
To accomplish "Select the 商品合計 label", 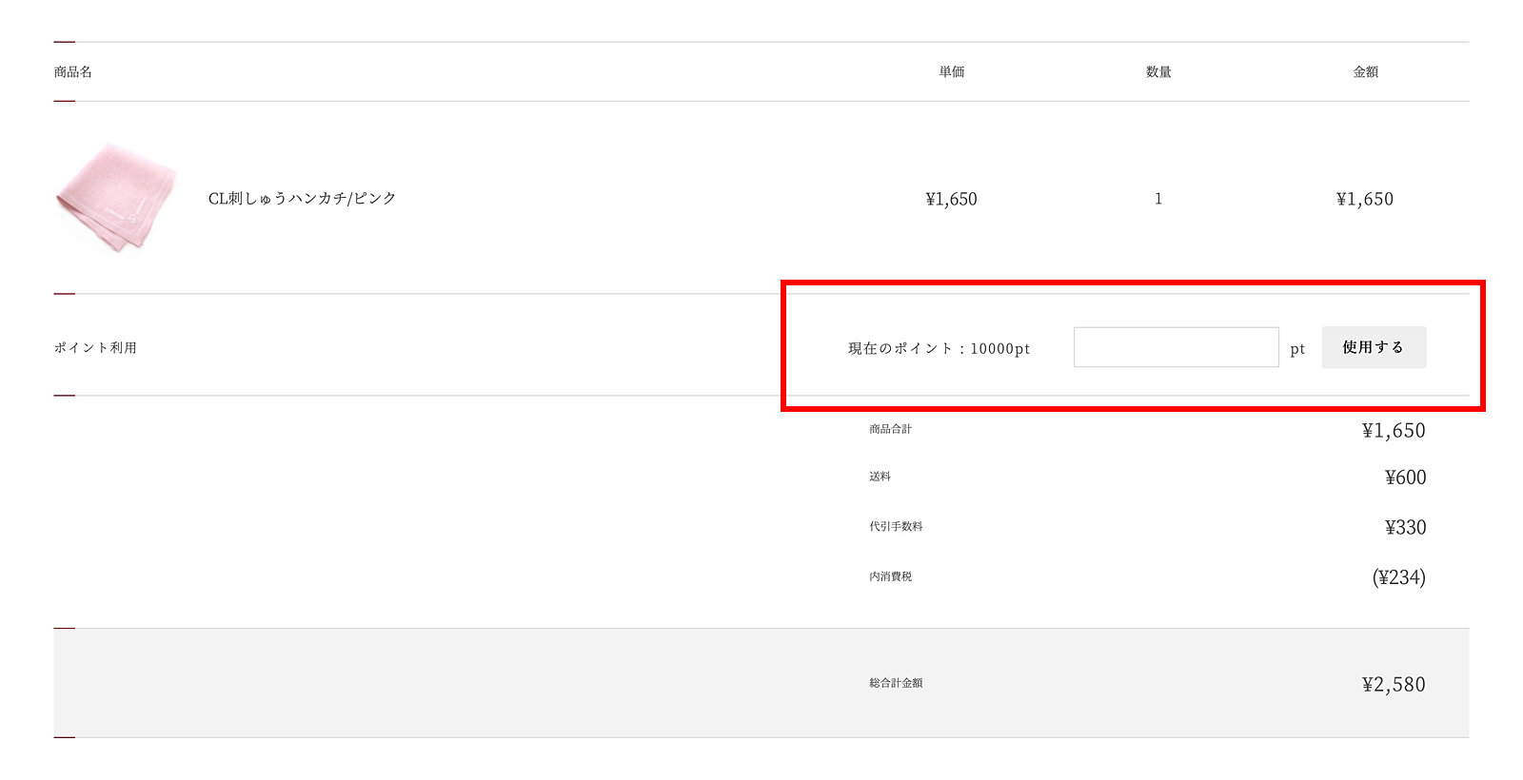I will [890, 430].
